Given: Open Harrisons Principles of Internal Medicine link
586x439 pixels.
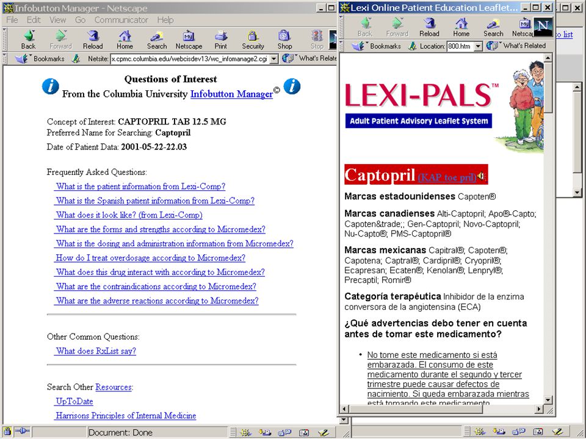Looking at the screenshot, I should pyautogui.click(x=125, y=415).
